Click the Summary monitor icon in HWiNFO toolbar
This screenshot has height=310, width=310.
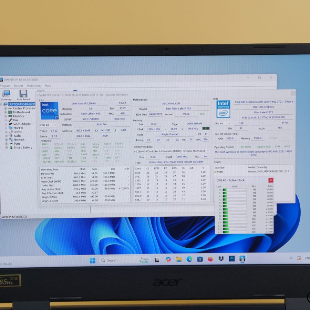point(6,94)
